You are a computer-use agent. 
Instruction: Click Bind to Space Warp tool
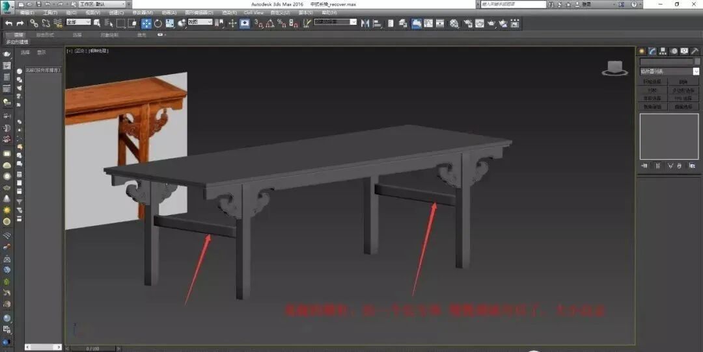click(x=58, y=23)
